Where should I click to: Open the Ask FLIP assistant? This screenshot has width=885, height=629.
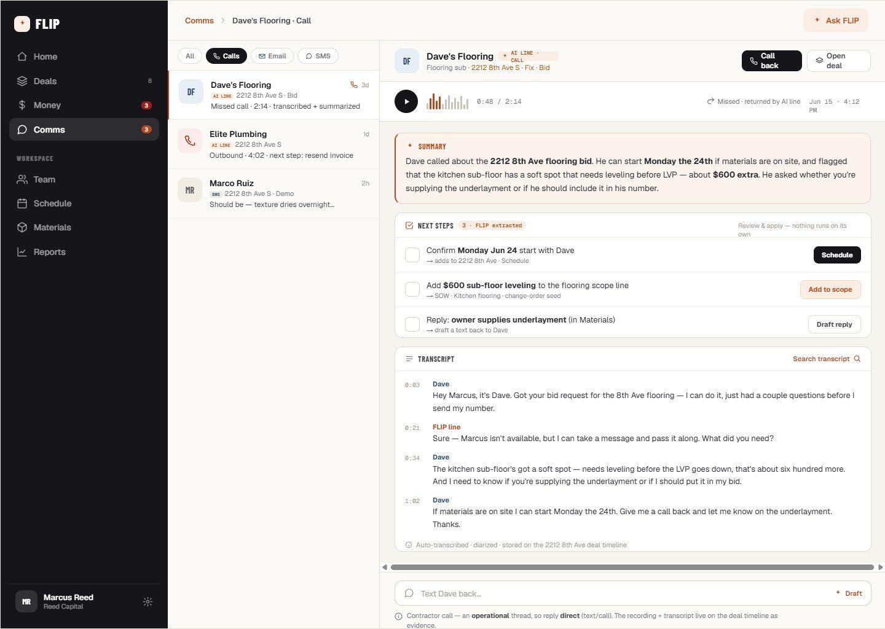click(835, 20)
